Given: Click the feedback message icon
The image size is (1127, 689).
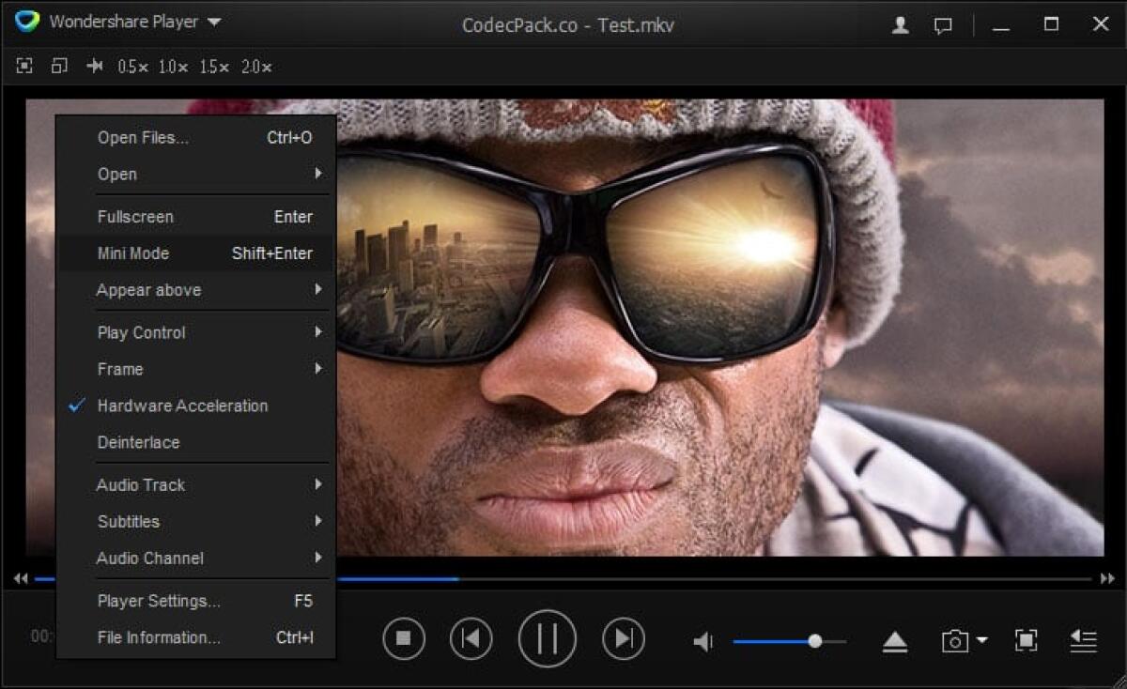Looking at the screenshot, I should [x=945, y=25].
